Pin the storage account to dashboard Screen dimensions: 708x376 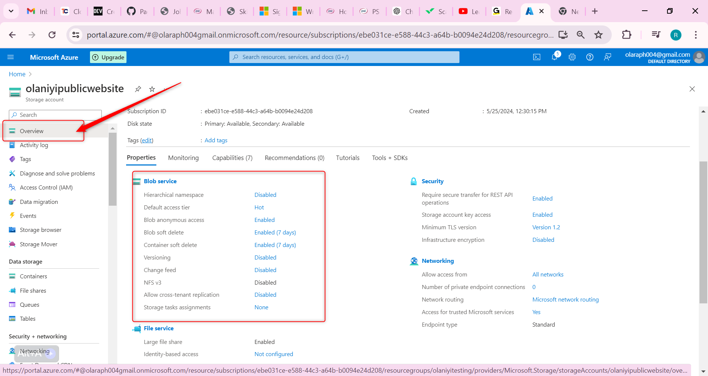(138, 89)
